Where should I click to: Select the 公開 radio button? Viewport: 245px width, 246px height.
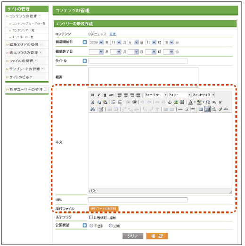click(111, 226)
